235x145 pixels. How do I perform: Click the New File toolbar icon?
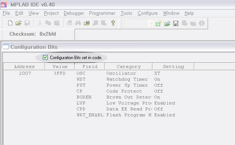[x=10, y=23]
